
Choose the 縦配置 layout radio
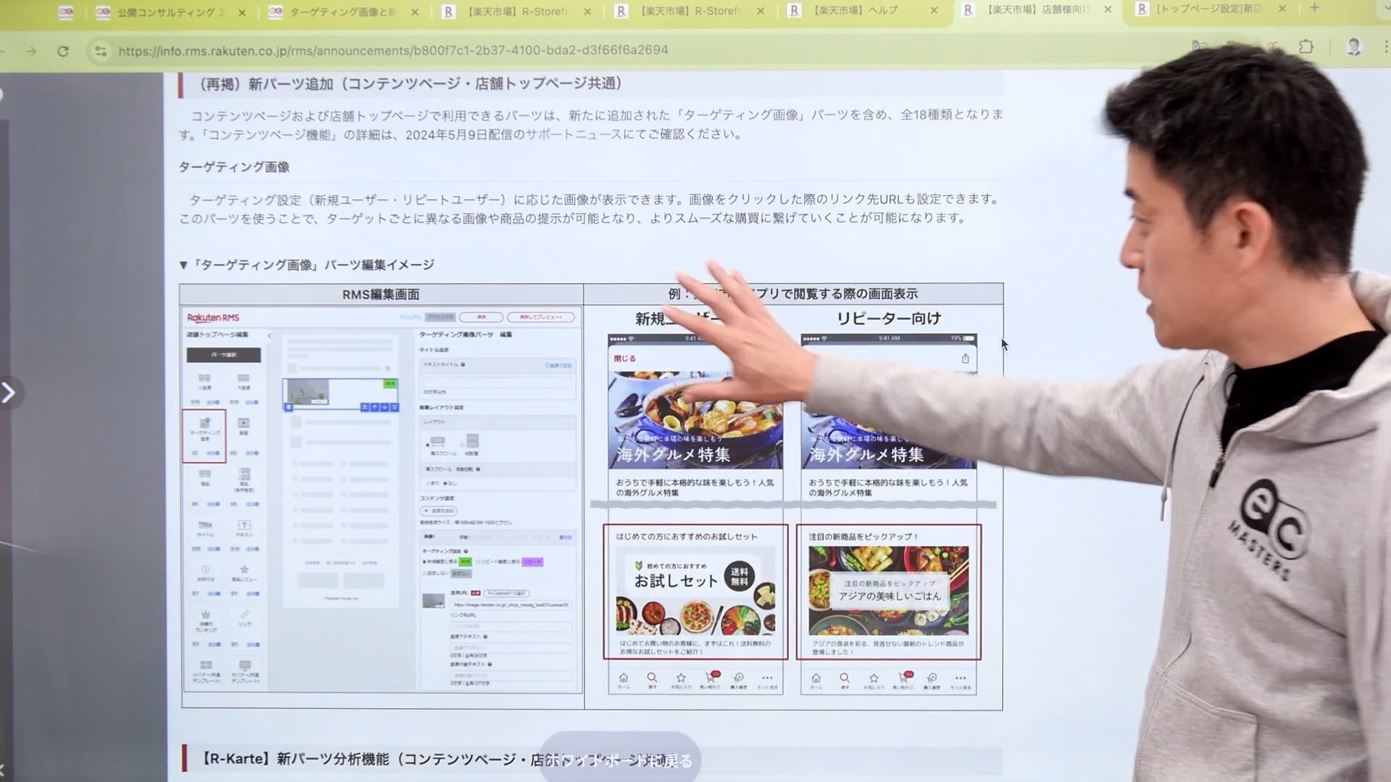coord(461,444)
